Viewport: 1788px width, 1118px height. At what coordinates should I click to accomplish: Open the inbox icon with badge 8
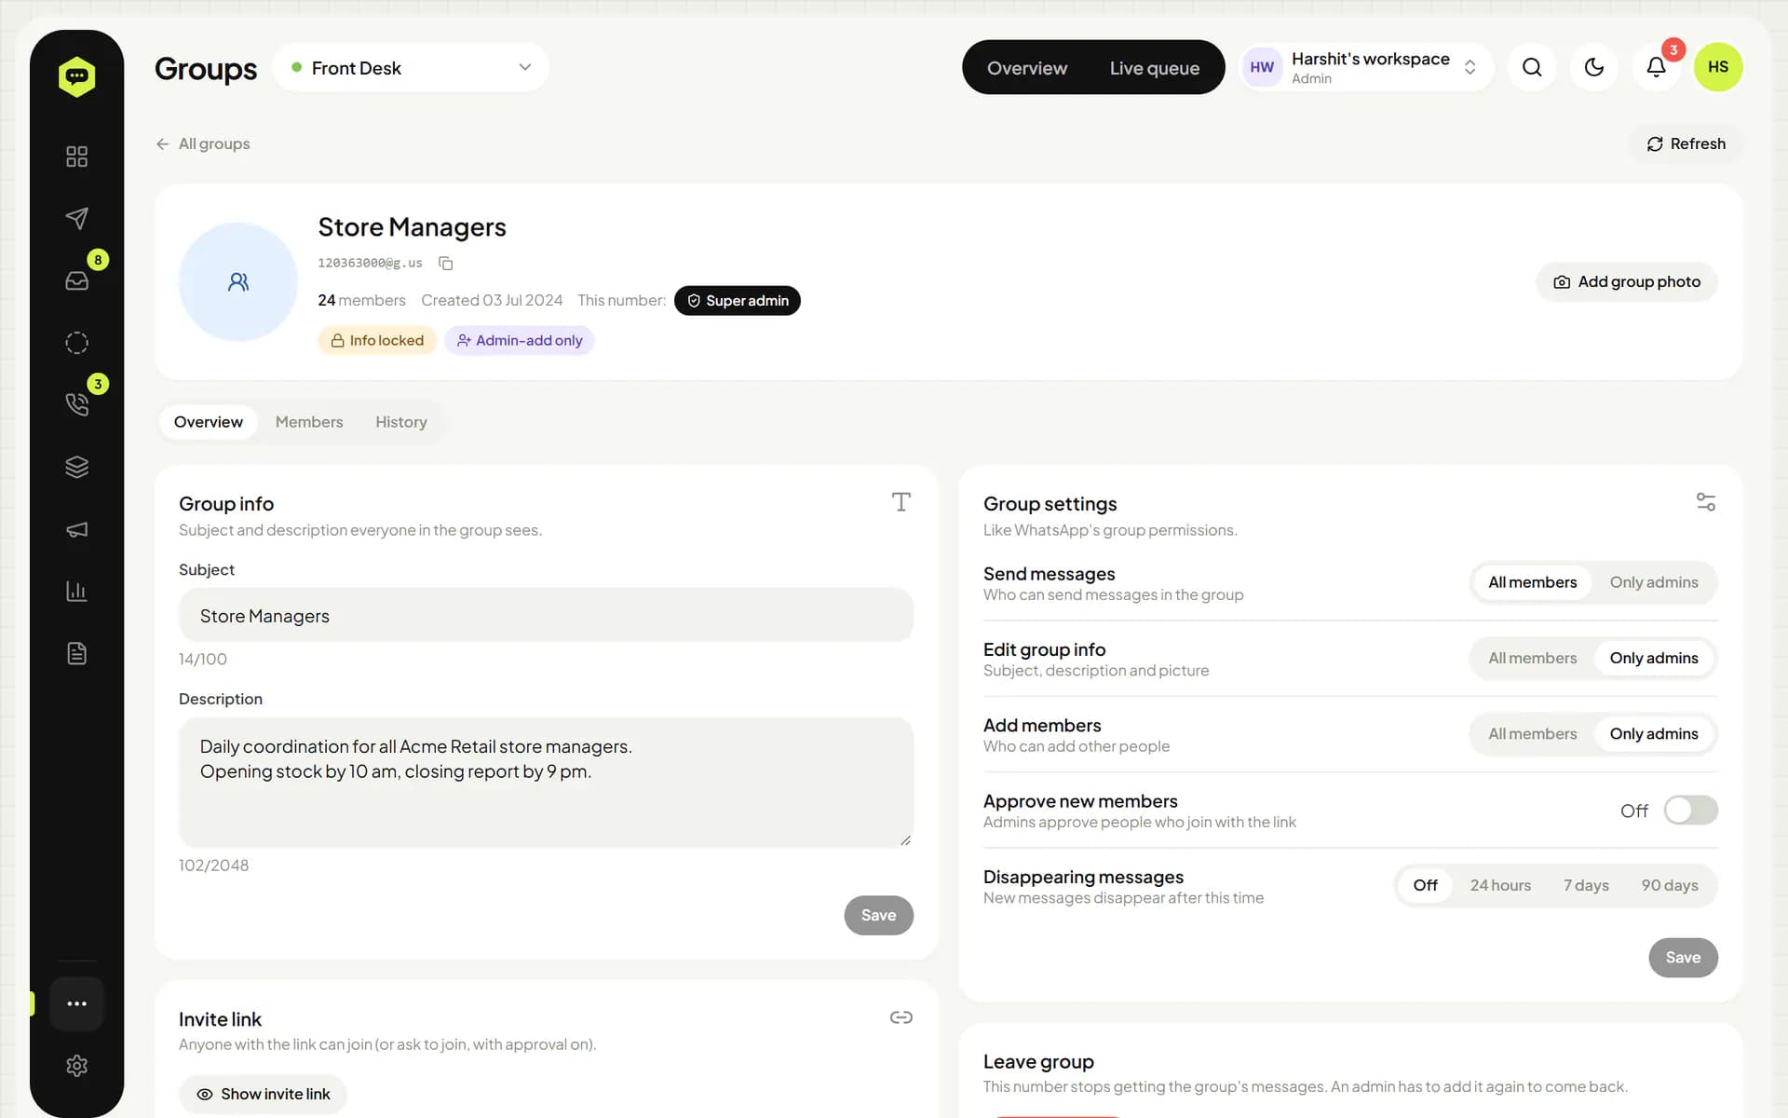click(76, 280)
